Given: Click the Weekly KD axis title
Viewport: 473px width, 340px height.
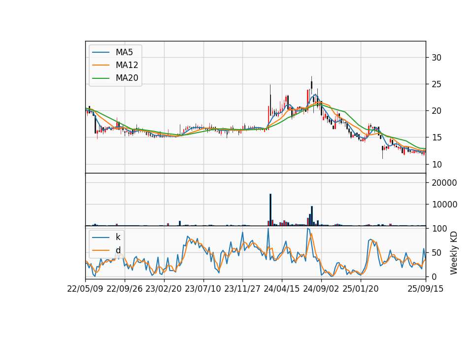Looking at the screenshot, I should 453,253.
